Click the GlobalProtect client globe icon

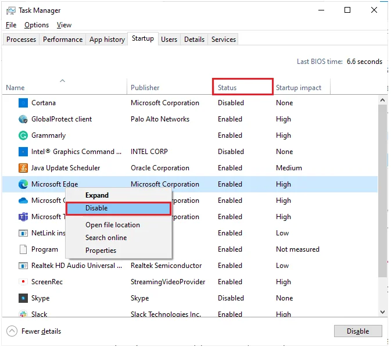click(x=23, y=119)
